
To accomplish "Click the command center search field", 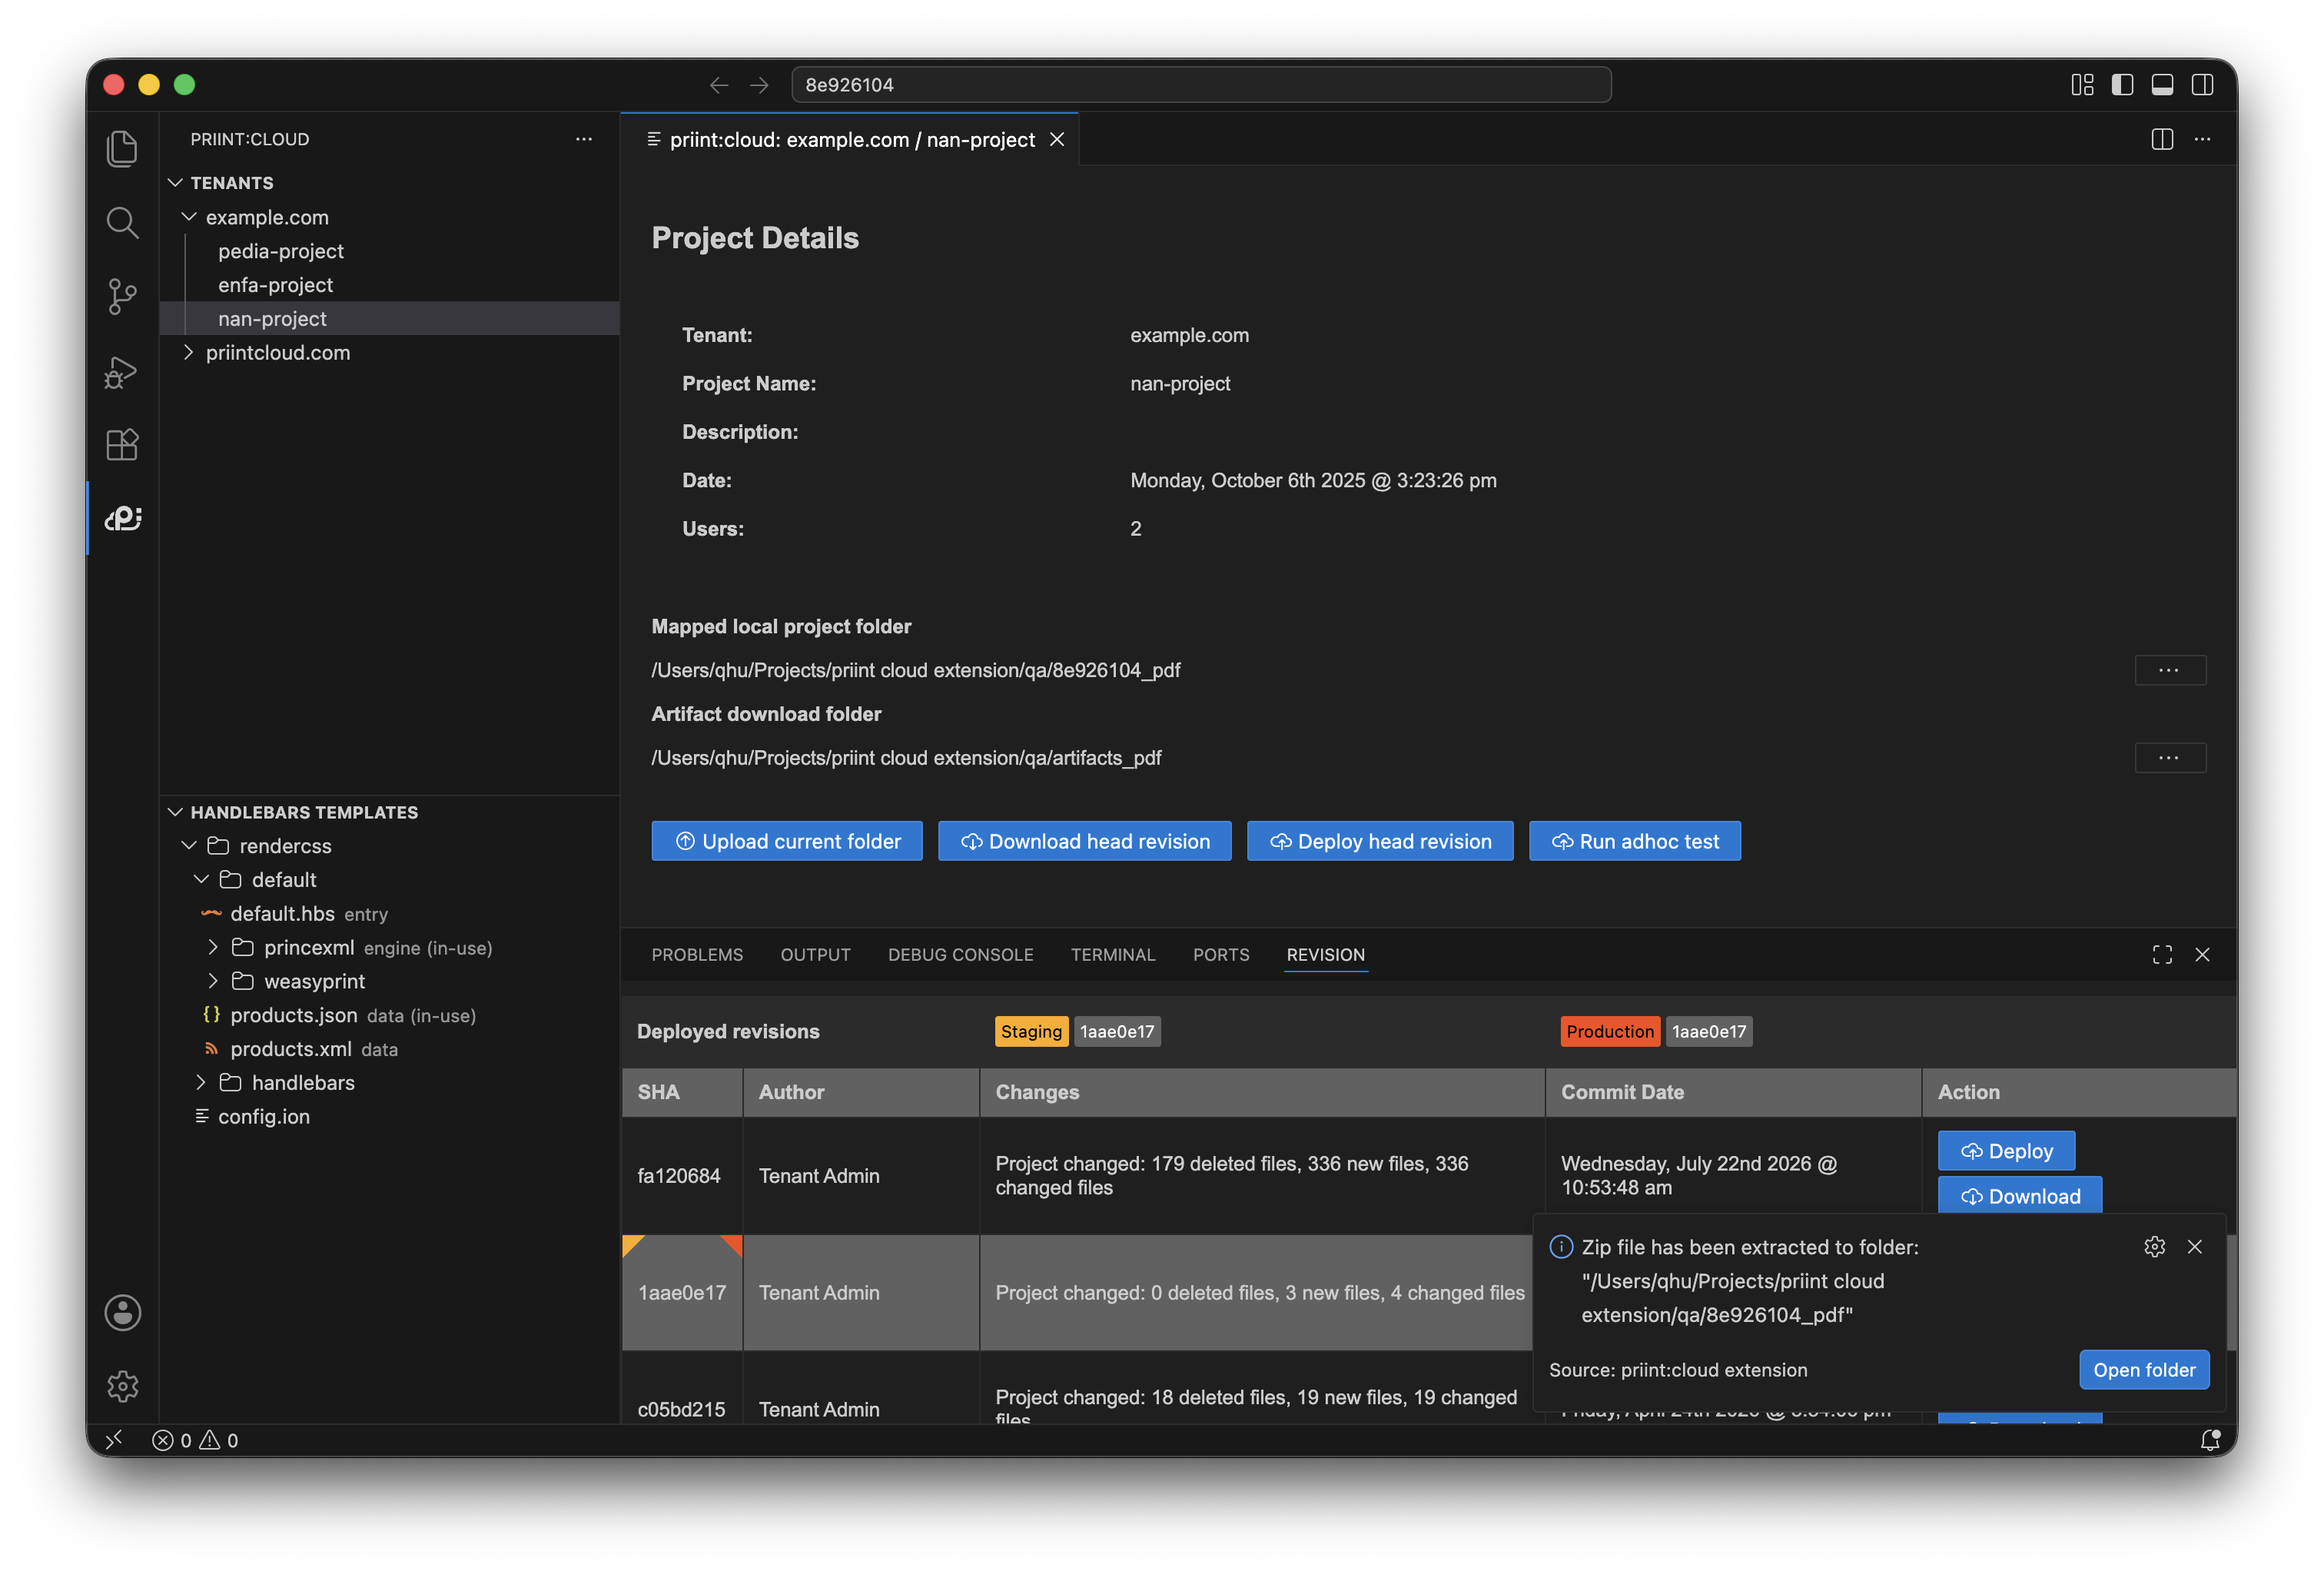I will [1201, 85].
